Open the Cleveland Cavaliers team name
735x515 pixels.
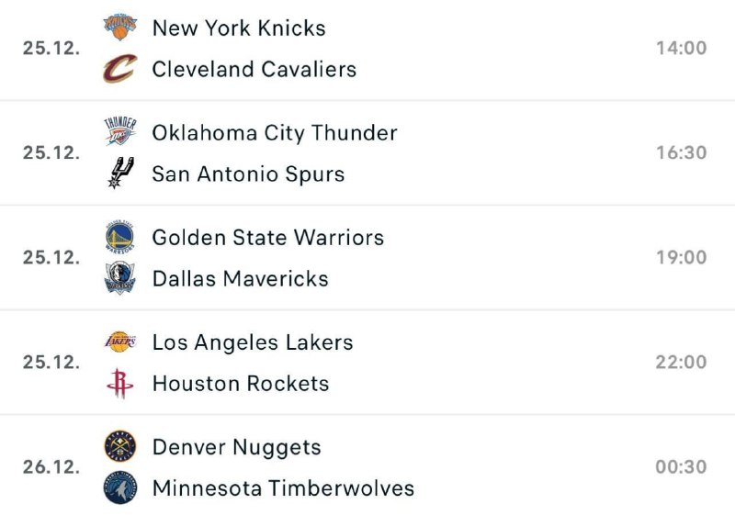point(254,69)
